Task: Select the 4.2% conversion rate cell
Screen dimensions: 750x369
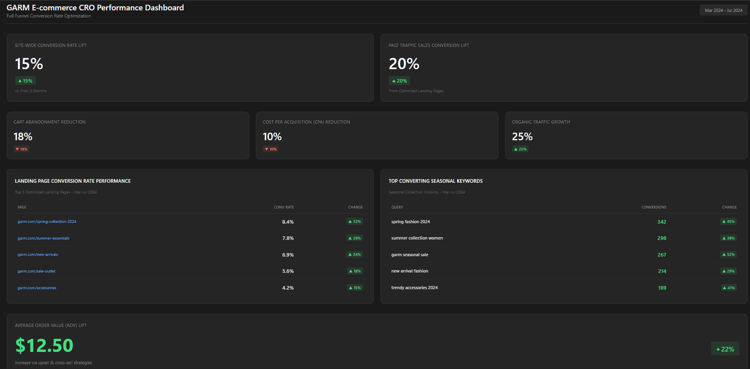Action: (288, 288)
